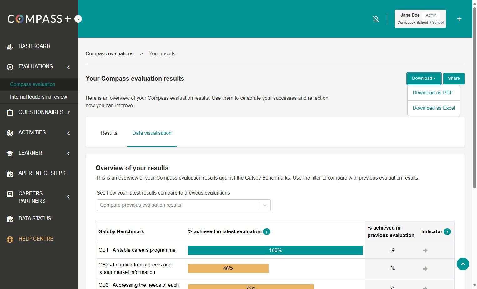
Task: Click the Careers Partners contact icon
Action: coord(10,194)
